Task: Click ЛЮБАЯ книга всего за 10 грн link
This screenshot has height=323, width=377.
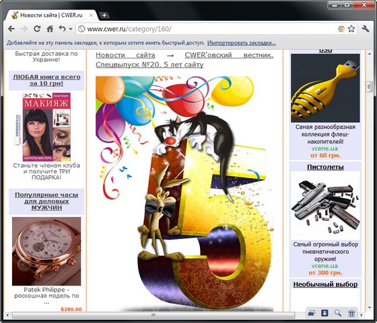Action: point(46,80)
